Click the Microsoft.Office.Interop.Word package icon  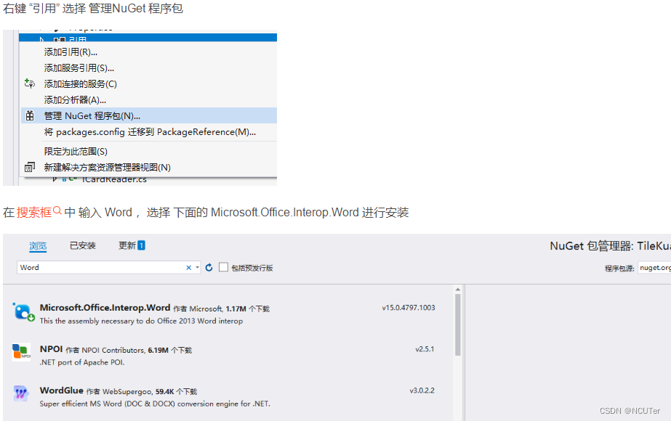[x=23, y=312]
